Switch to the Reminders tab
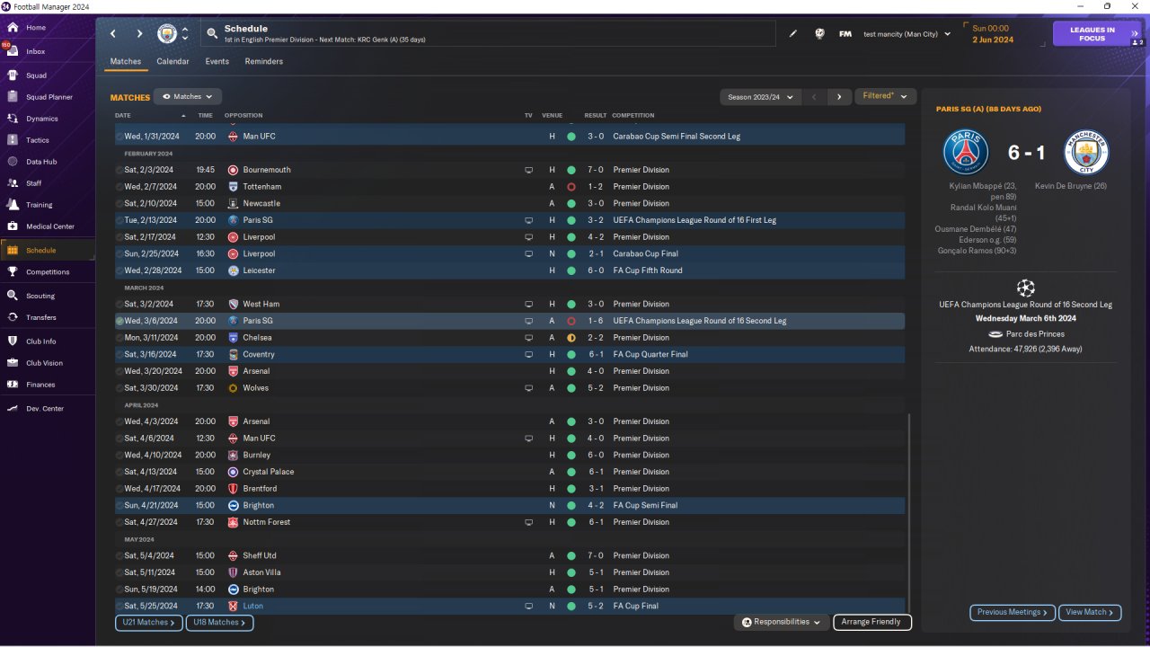1150x647 pixels. 264,61
